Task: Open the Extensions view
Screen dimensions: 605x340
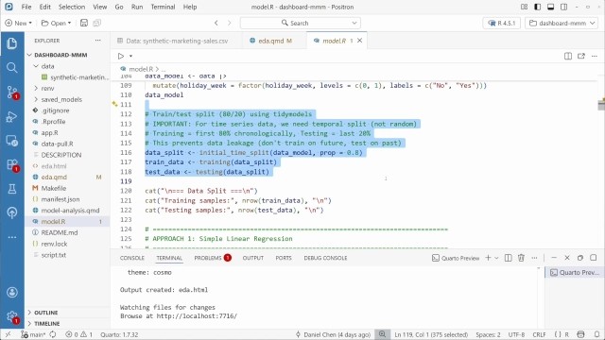Action: (x=12, y=165)
